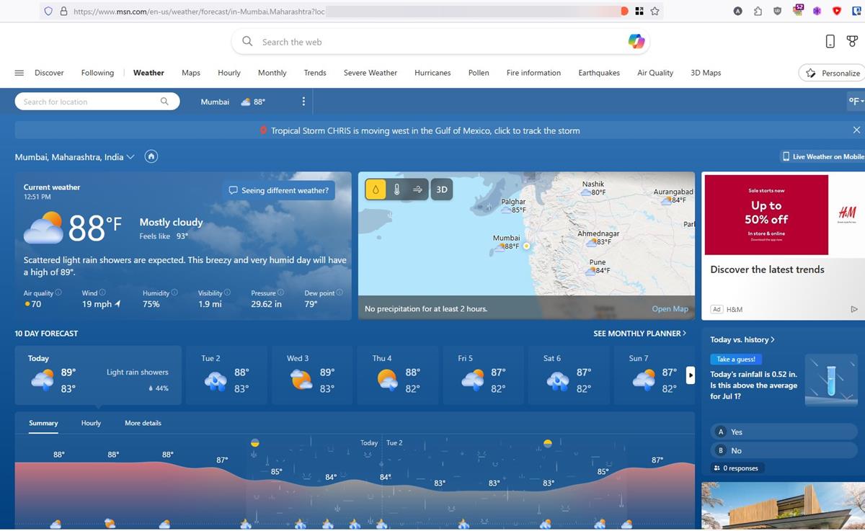The height and width of the screenshot is (531, 865).
Task: Select precipitation map layer droplet icon
Action: coord(376,189)
